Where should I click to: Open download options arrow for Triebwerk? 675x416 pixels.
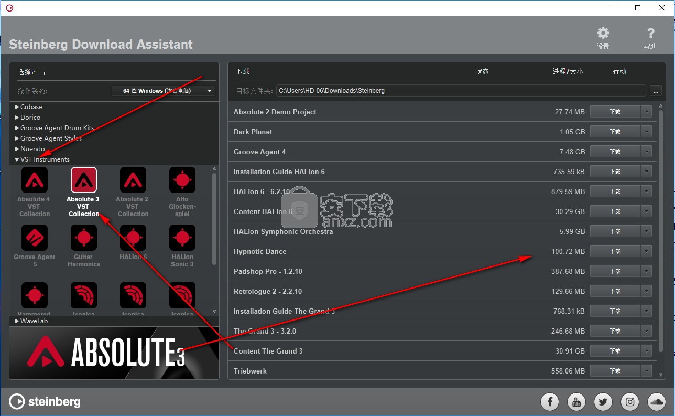coord(647,371)
